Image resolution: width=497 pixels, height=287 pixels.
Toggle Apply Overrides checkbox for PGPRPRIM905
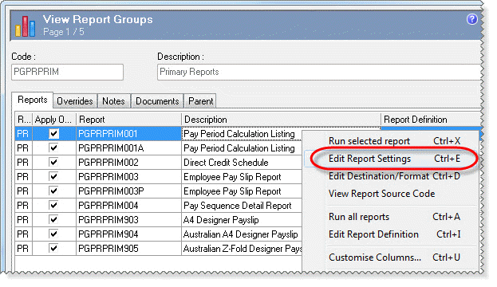tap(54, 249)
